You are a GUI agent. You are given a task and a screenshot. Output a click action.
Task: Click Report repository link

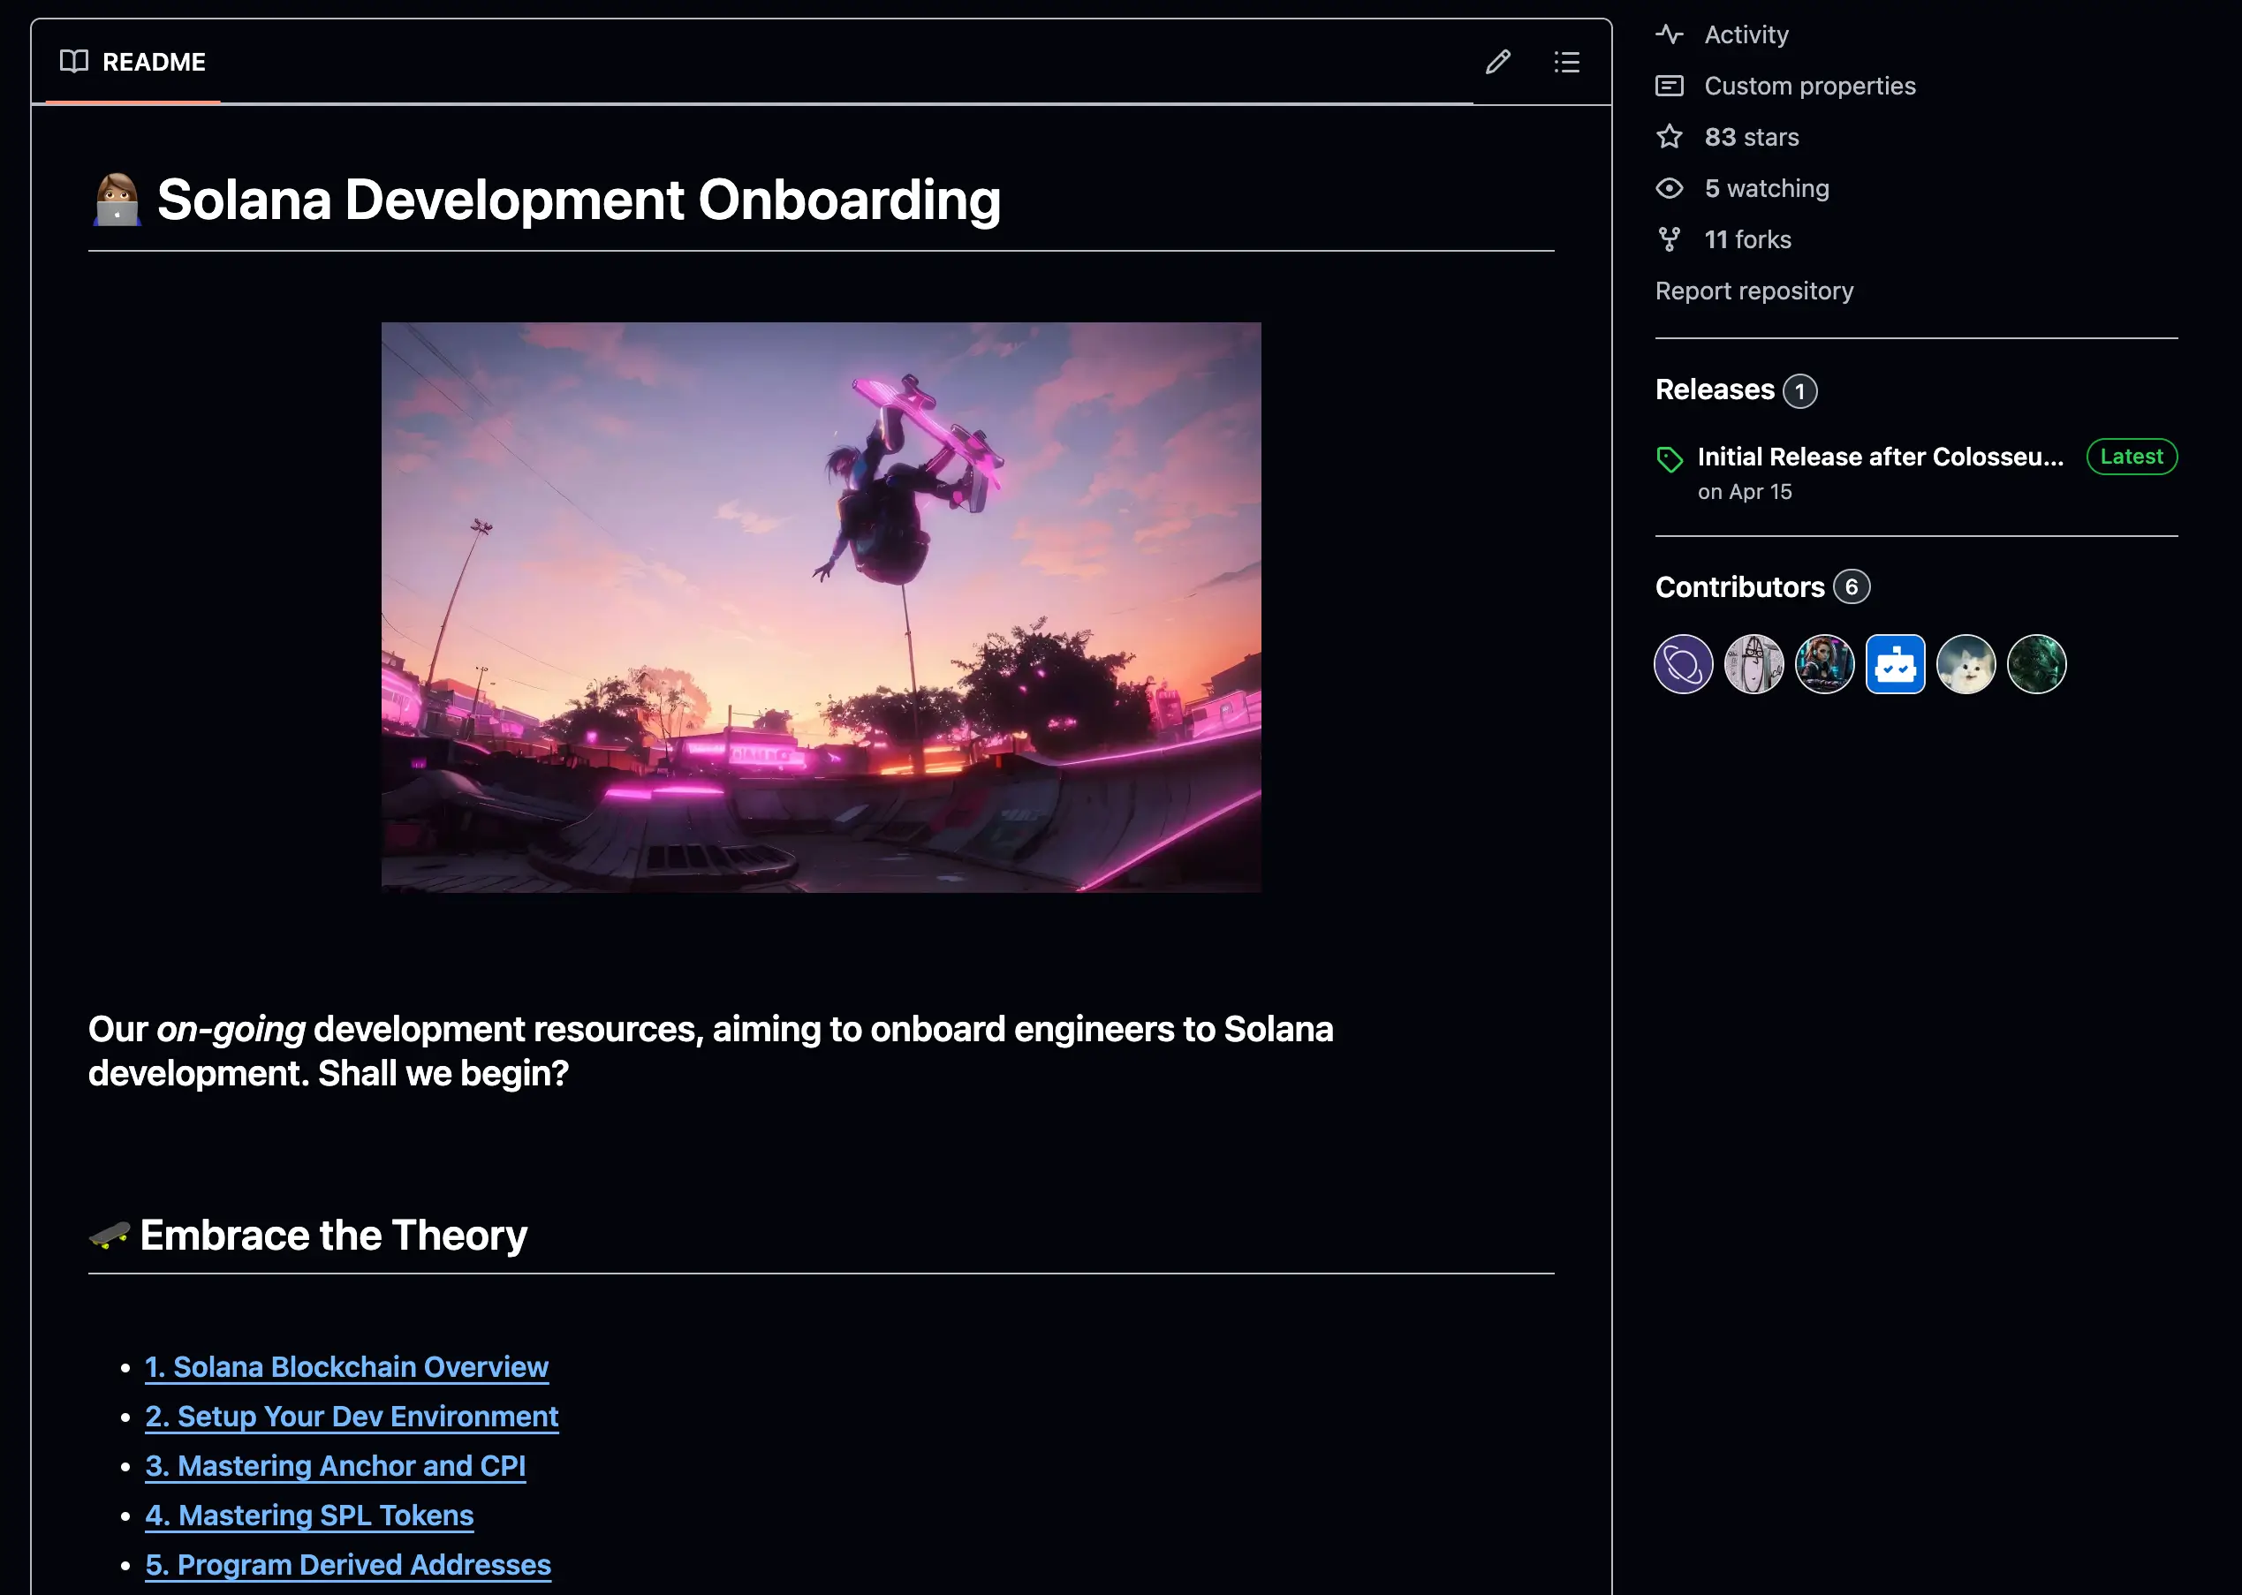1753,291
